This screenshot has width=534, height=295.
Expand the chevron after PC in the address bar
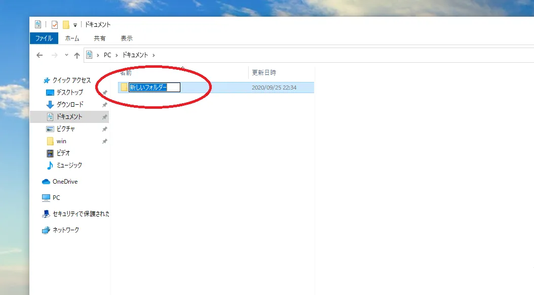(116, 55)
